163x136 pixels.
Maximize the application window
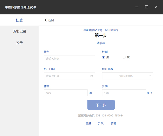pos(146,7)
